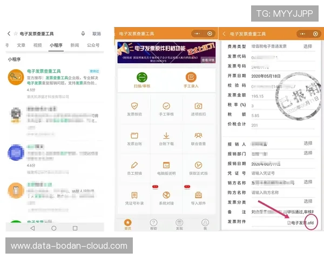Choose 费用类型 via its 选择 selector
324x259 pixels.
(x=308, y=46)
